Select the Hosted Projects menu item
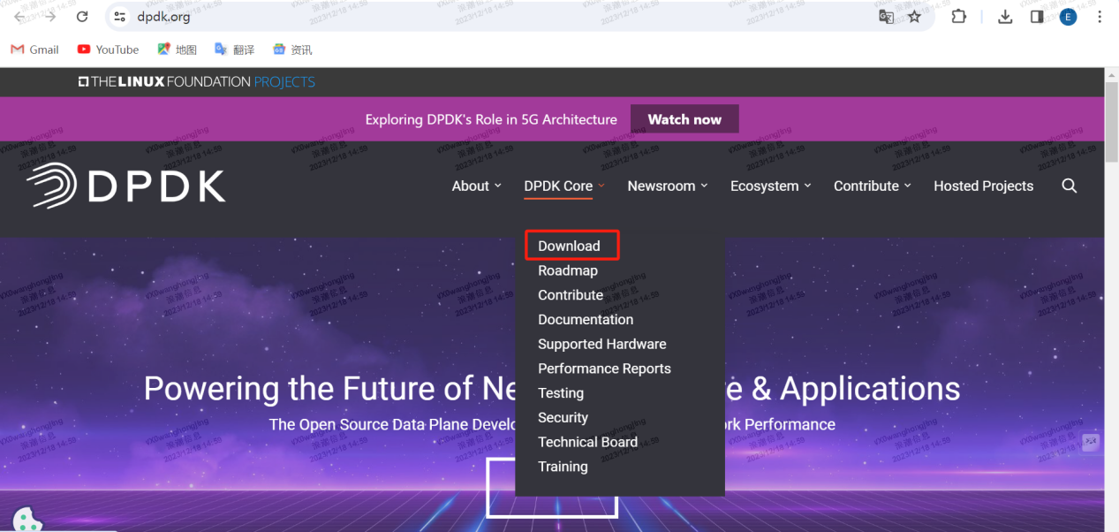 click(983, 186)
